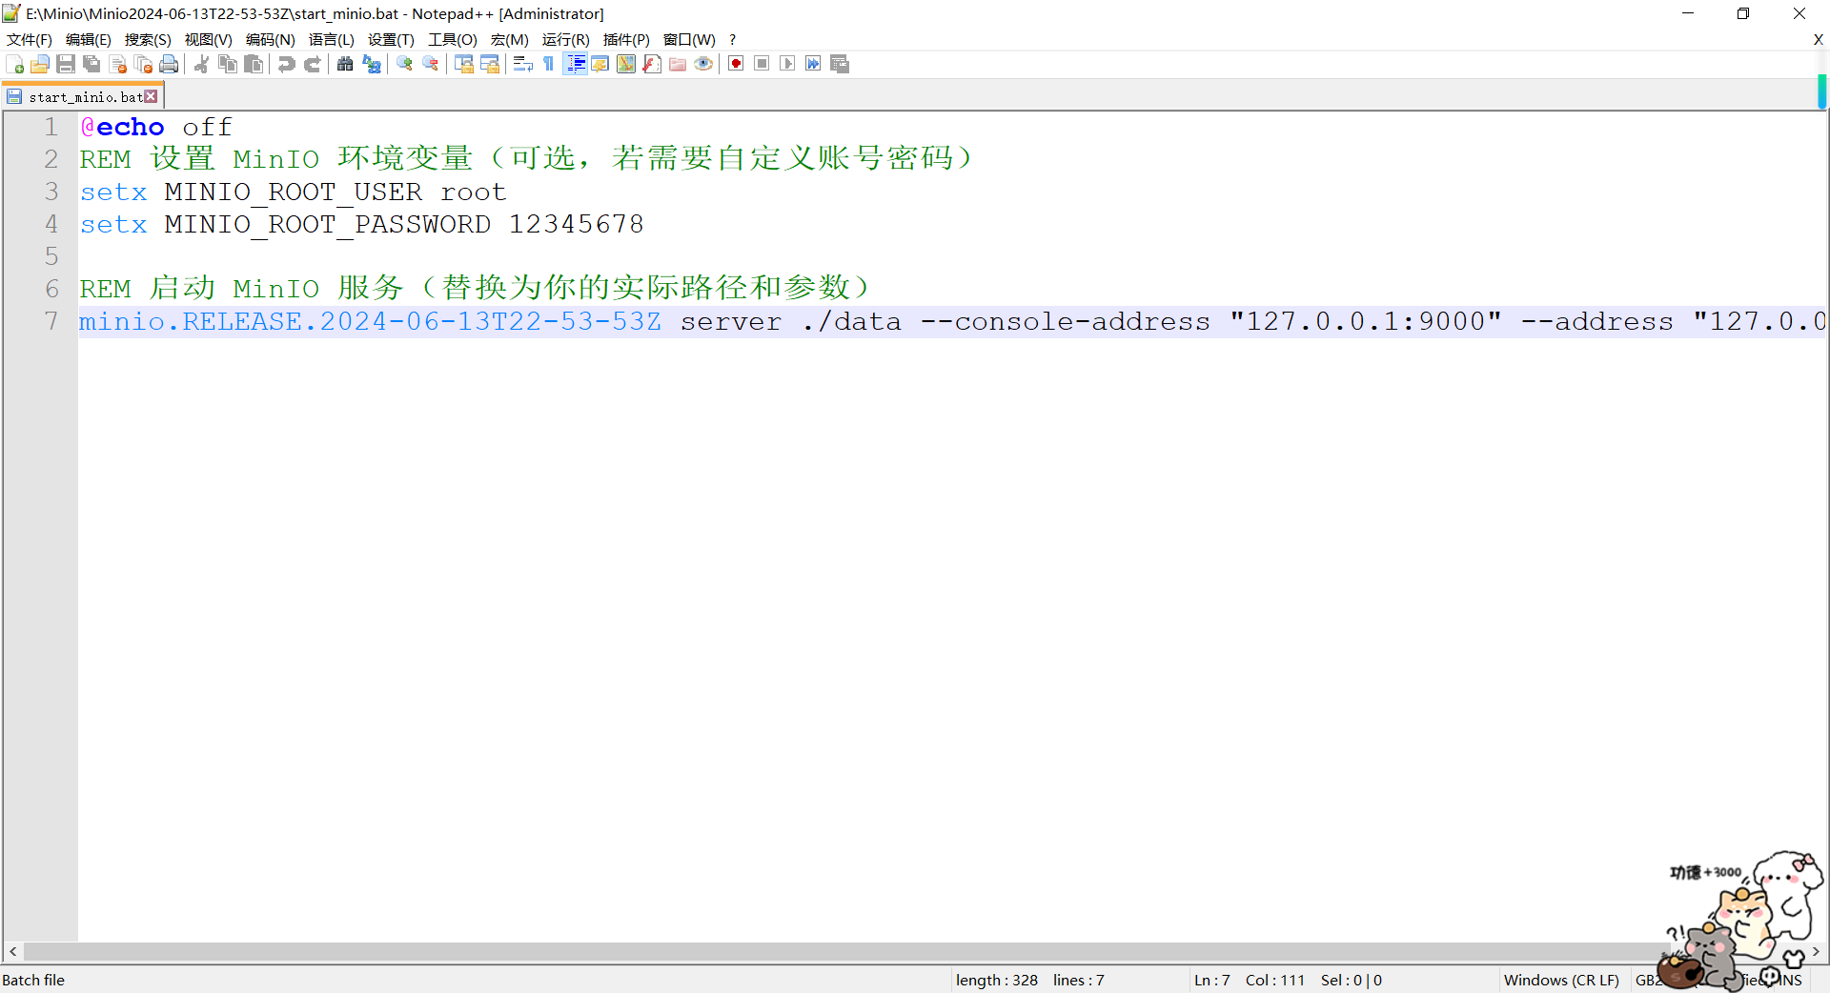Toggle the indent guide icon
This screenshot has width=1830, height=993.
point(575,64)
